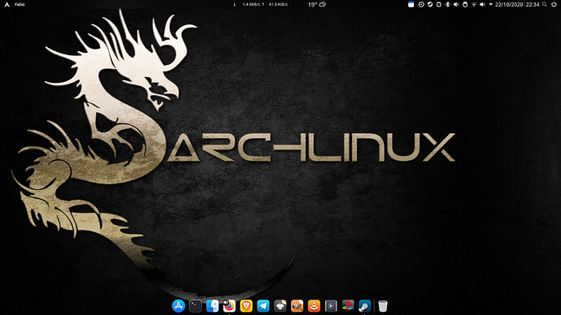Launch the Terminal from the dock

pyautogui.click(x=195, y=306)
